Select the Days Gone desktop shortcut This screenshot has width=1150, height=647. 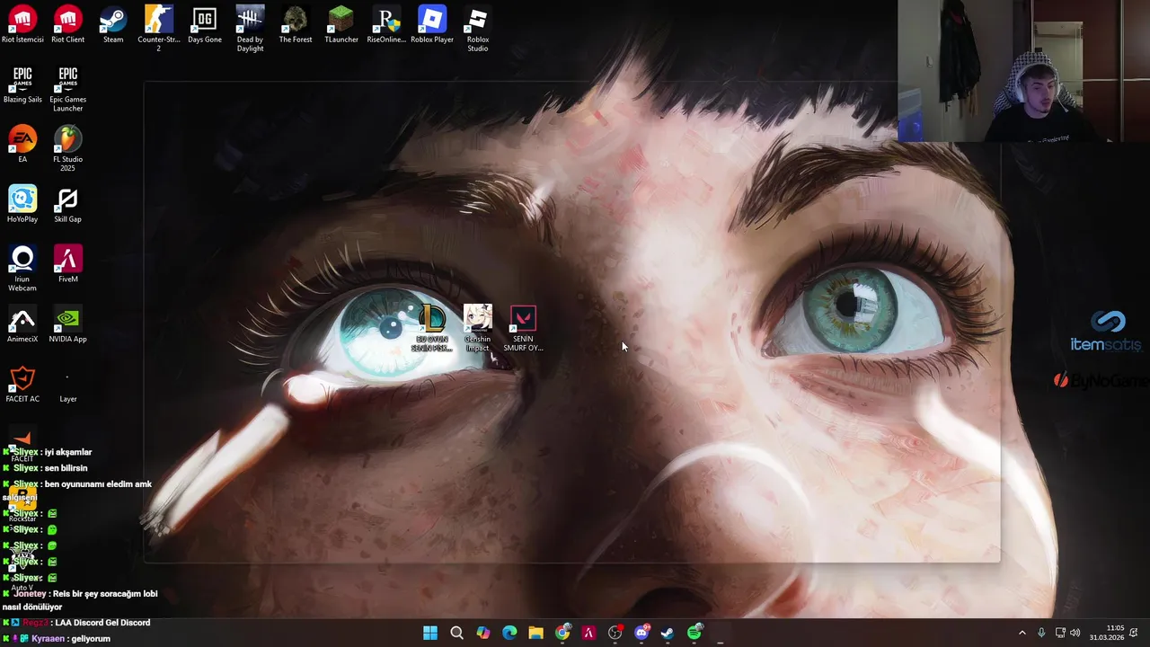tap(205, 25)
